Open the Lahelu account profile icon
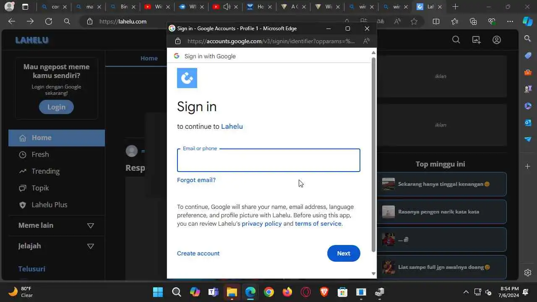Screen dimensions: 537x302 (497, 40)
